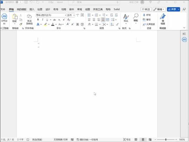Adjust the zoom slider handle

166,140
